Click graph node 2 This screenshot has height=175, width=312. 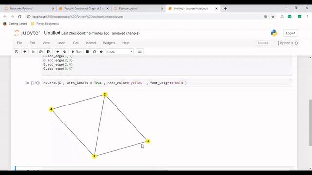105,94
